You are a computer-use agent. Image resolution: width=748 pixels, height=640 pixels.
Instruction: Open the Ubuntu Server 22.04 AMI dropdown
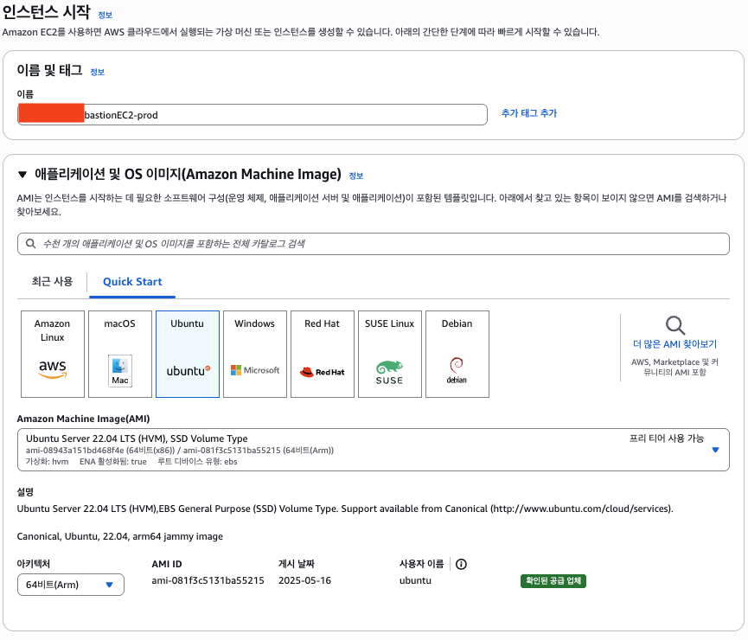pos(373,450)
